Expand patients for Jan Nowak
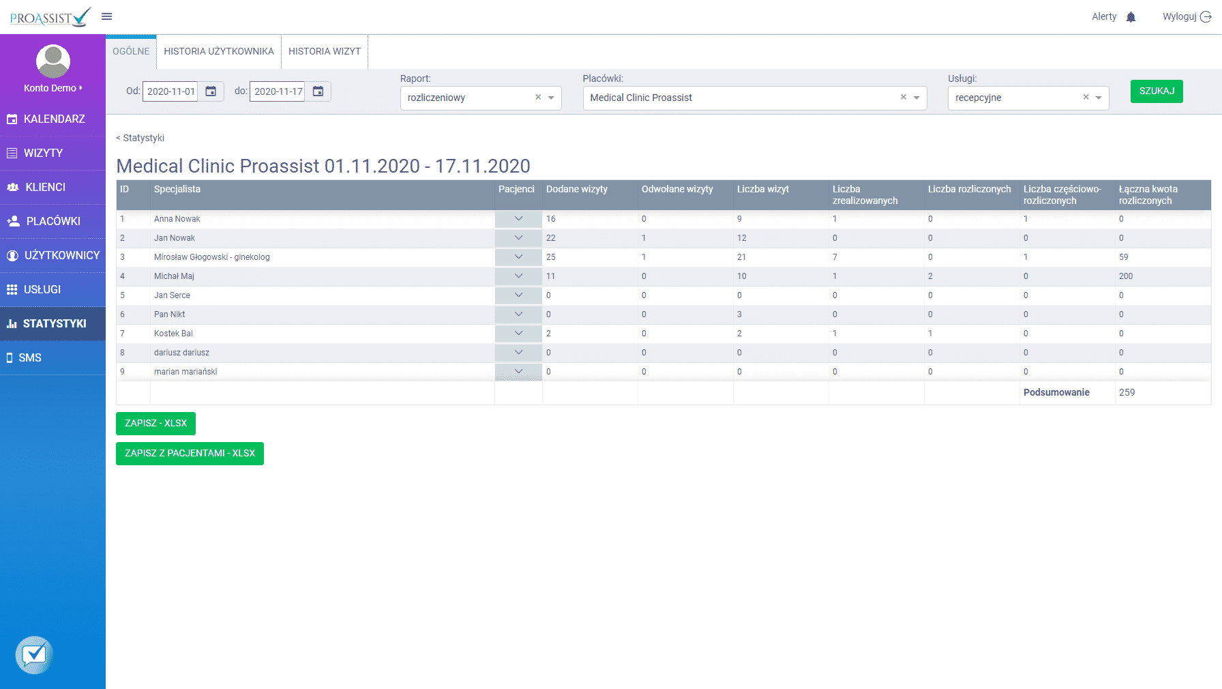 pyautogui.click(x=518, y=238)
